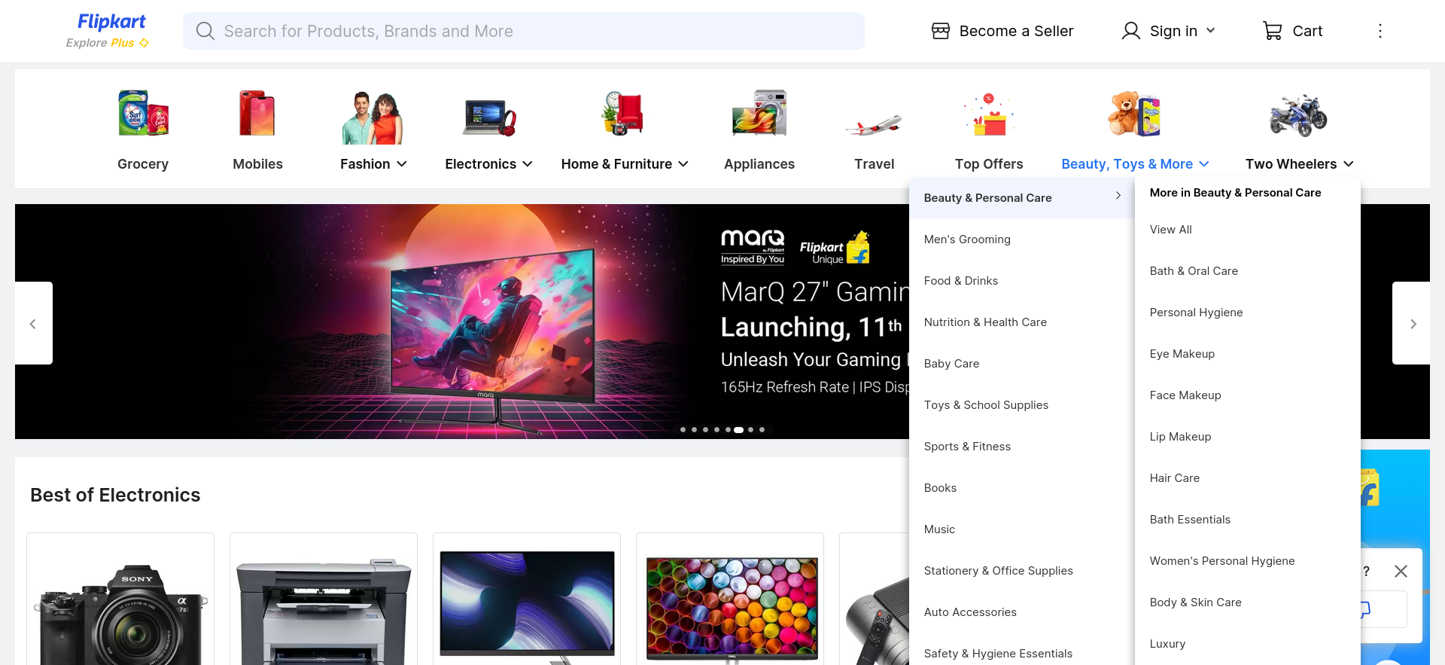The height and width of the screenshot is (665, 1445).
Task: Click View All in submenu
Action: [1170, 230]
